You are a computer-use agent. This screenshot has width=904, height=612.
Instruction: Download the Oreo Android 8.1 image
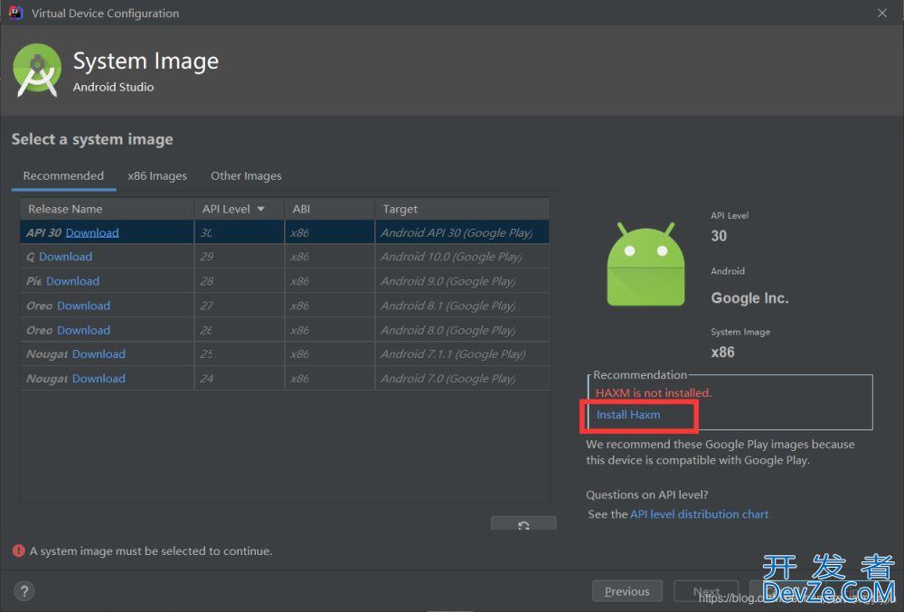pyautogui.click(x=83, y=306)
